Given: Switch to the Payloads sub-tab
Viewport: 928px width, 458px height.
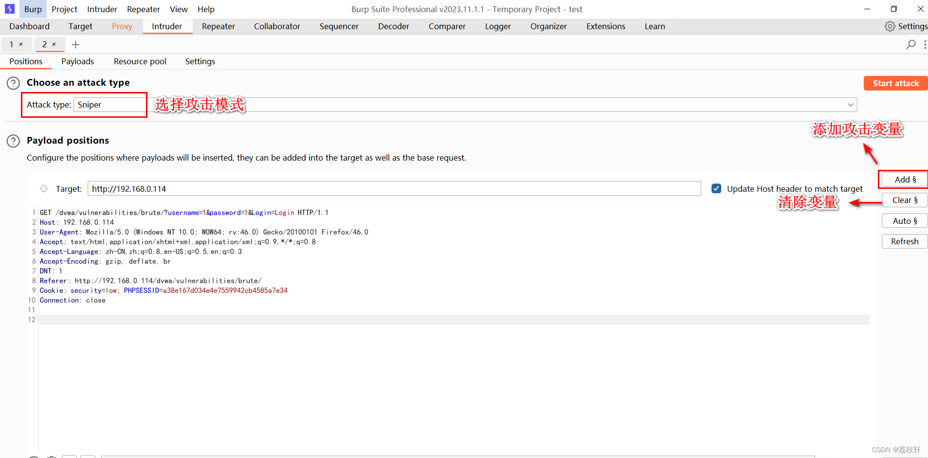Looking at the screenshot, I should (x=77, y=61).
